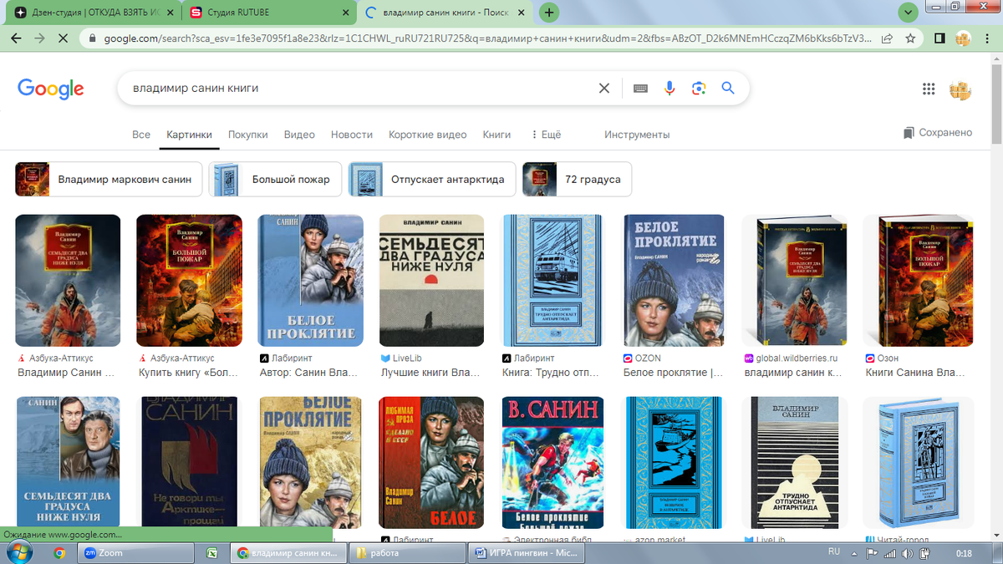Open the Google apps grid
The width and height of the screenshot is (1003, 564).
click(929, 89)
